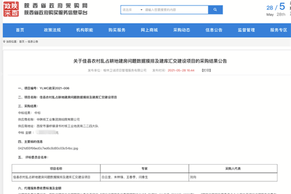The height and width of the screenshot is (194, 291).
Task: Select the 购买服务 navigation item
Action: [x=116, y=30]
